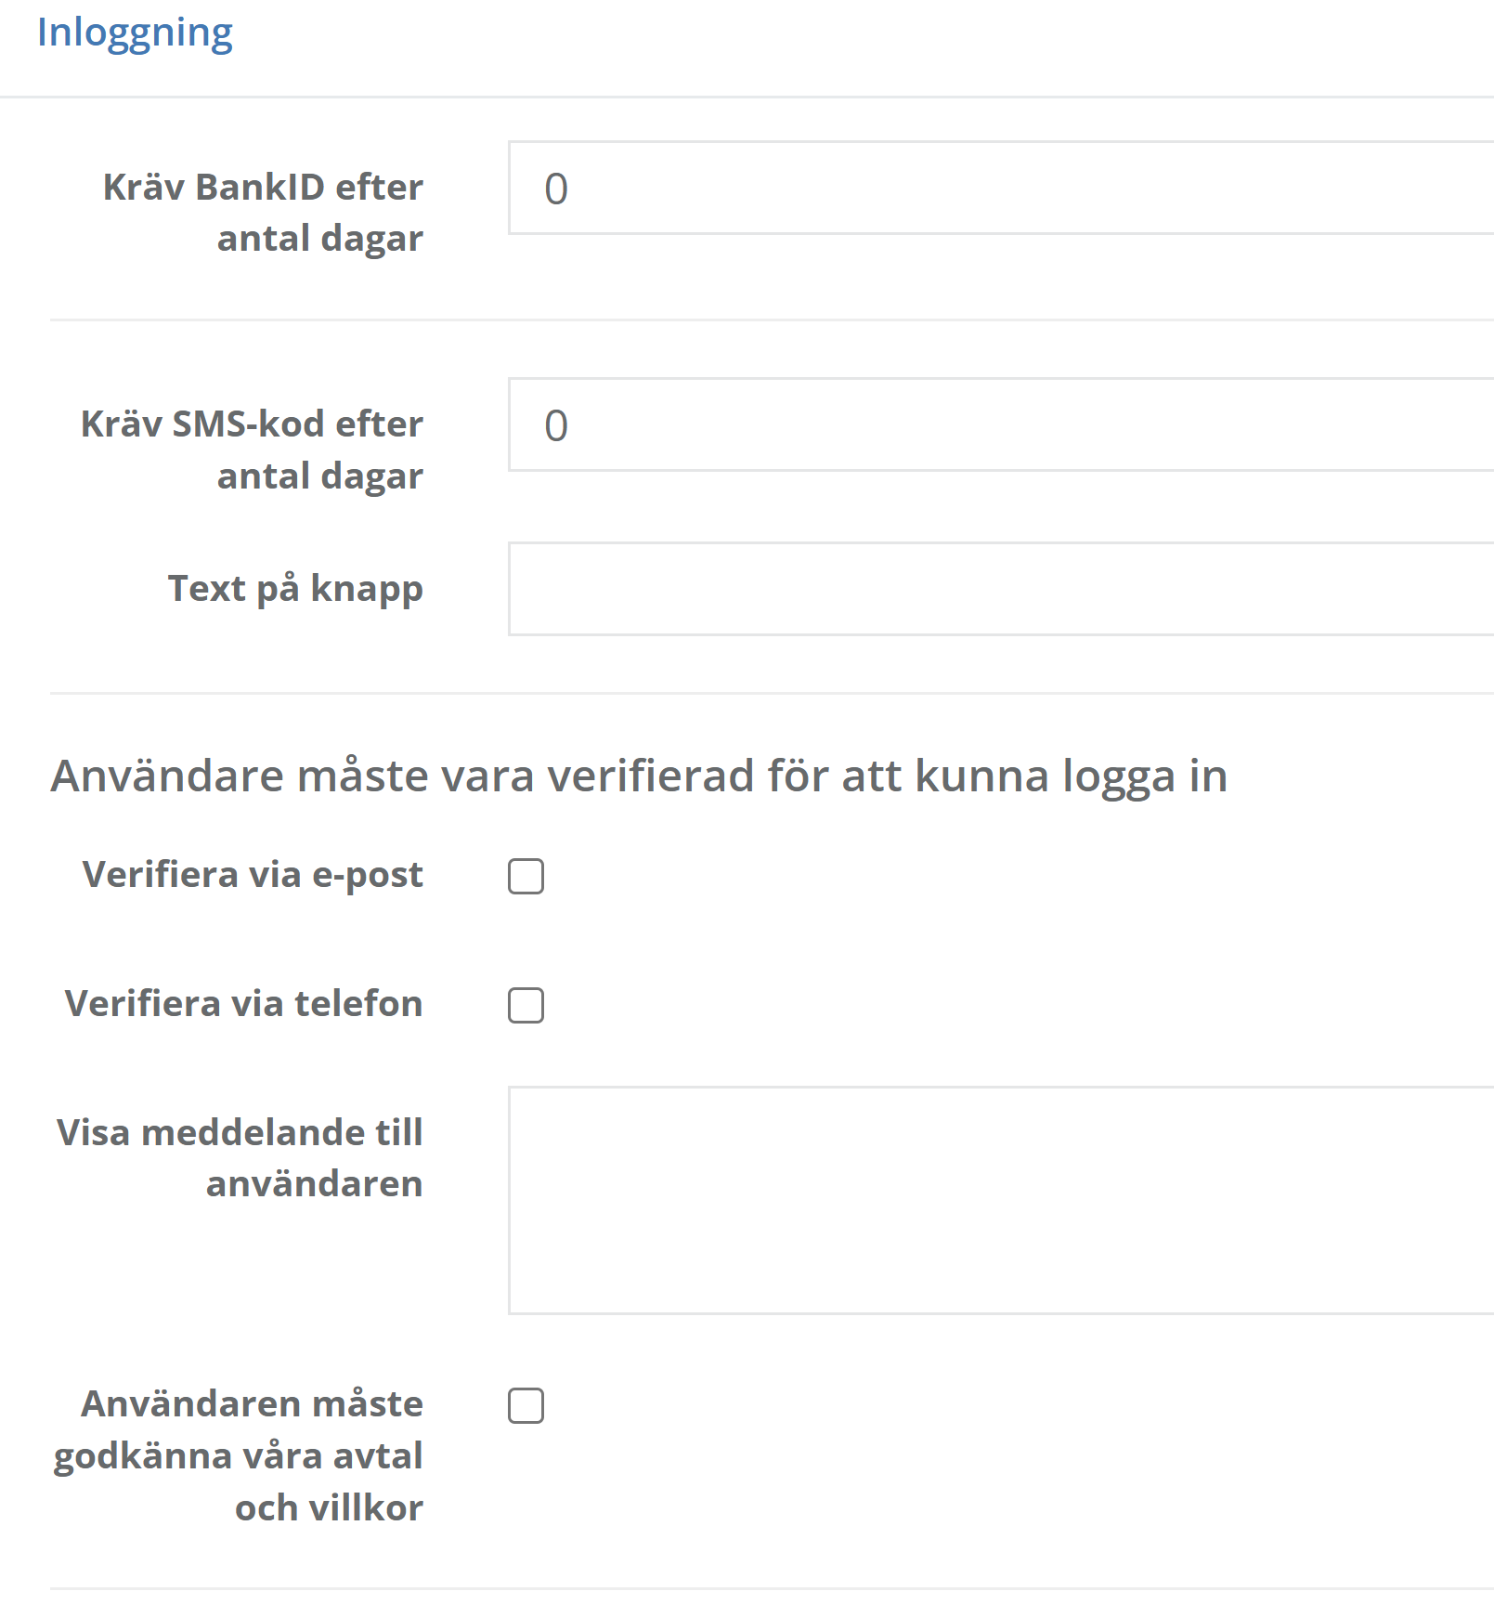Check Användaren måste godkänna avtal och villkor
The width and height of the screenshot is (1494, 1604).
[526, 1405]
